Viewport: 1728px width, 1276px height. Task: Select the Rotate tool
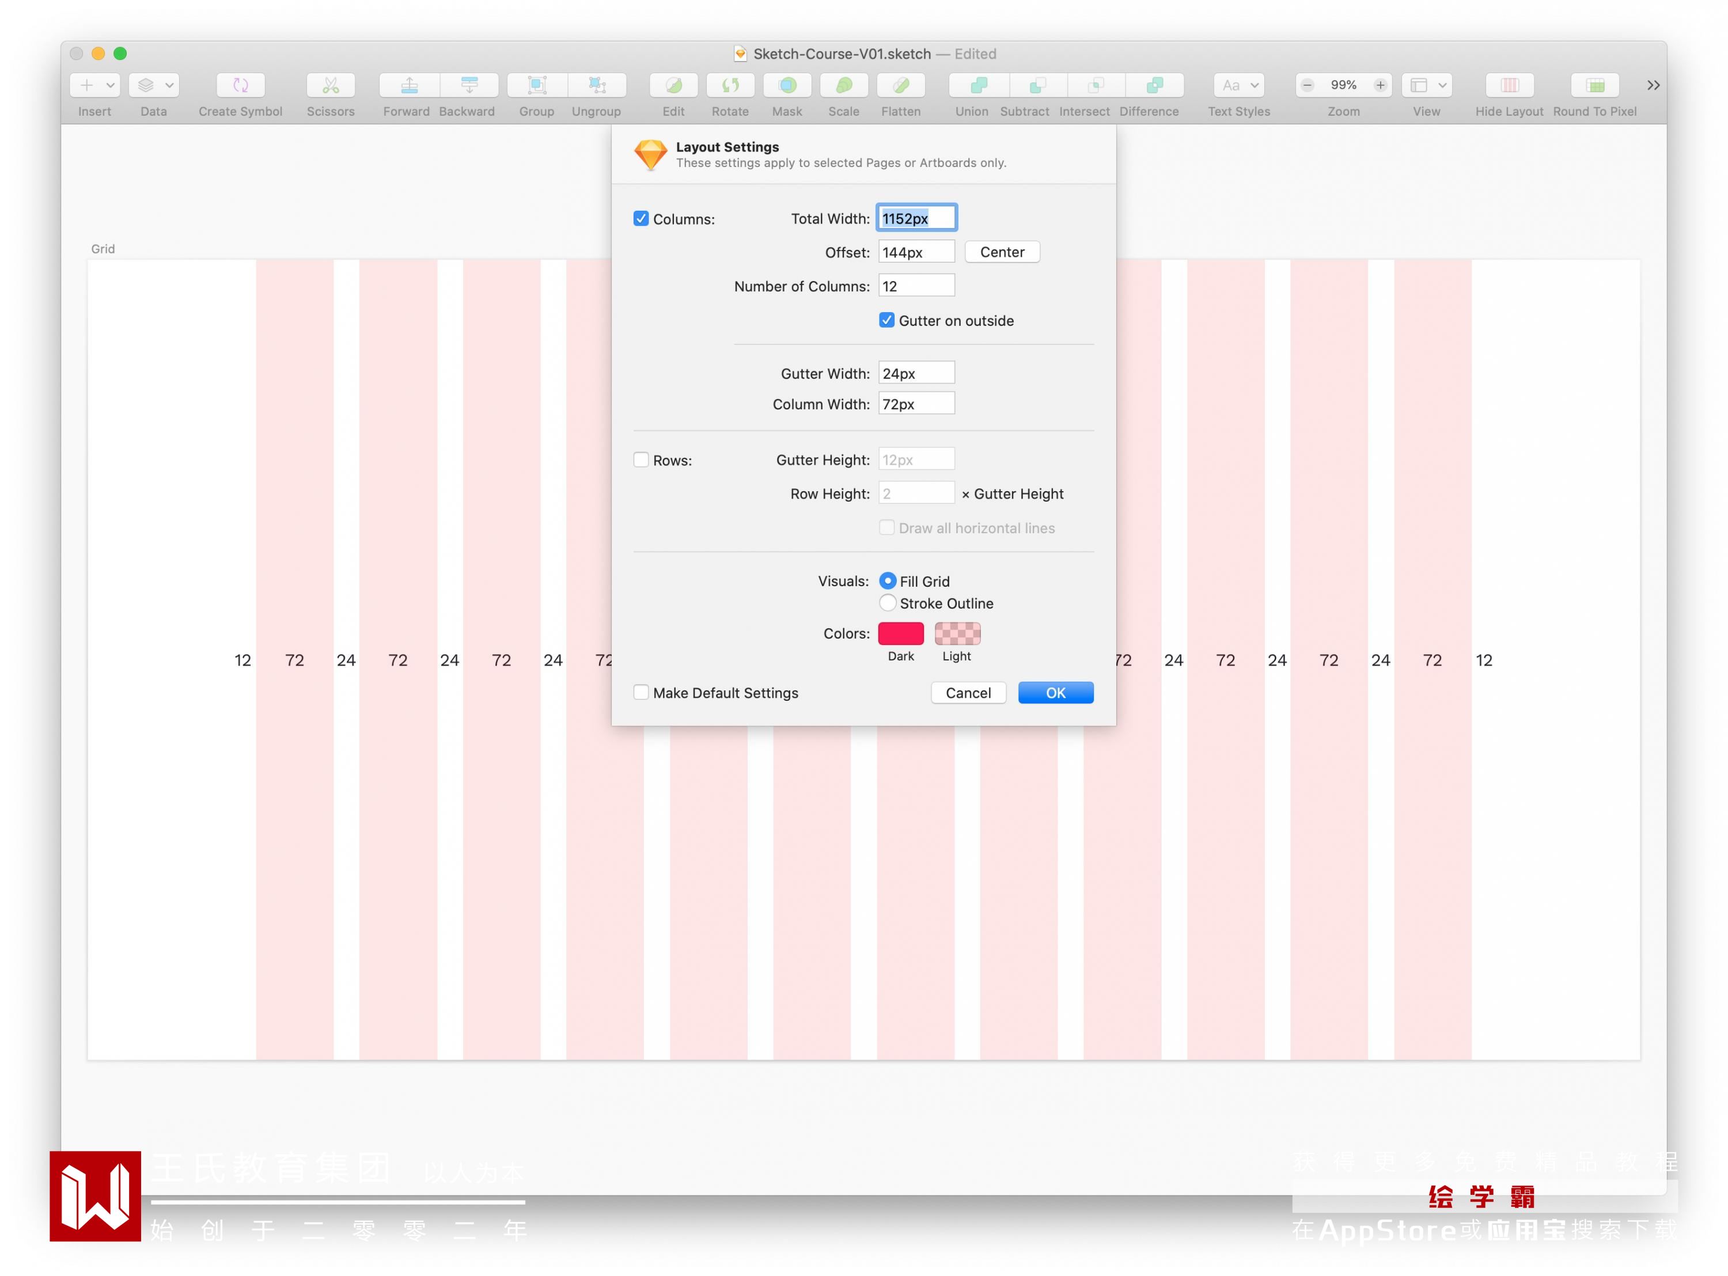coord(730,85)
